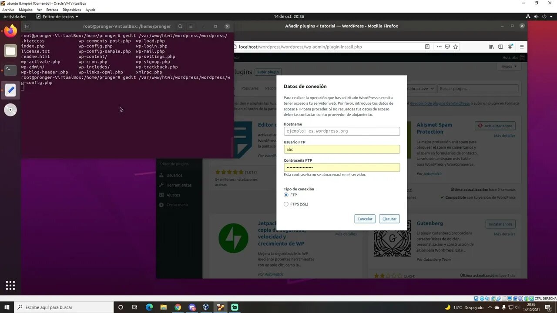Open Chrome from the Windows taskbar
Image resolution: width=557 pixels, height=313 pixels.
pyautogui.click(x=178, y=307)
